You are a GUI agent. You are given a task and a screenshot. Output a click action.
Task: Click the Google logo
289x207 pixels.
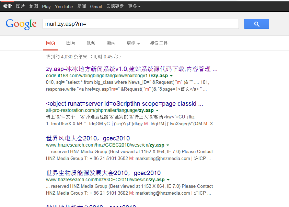[x=21, y=24]
